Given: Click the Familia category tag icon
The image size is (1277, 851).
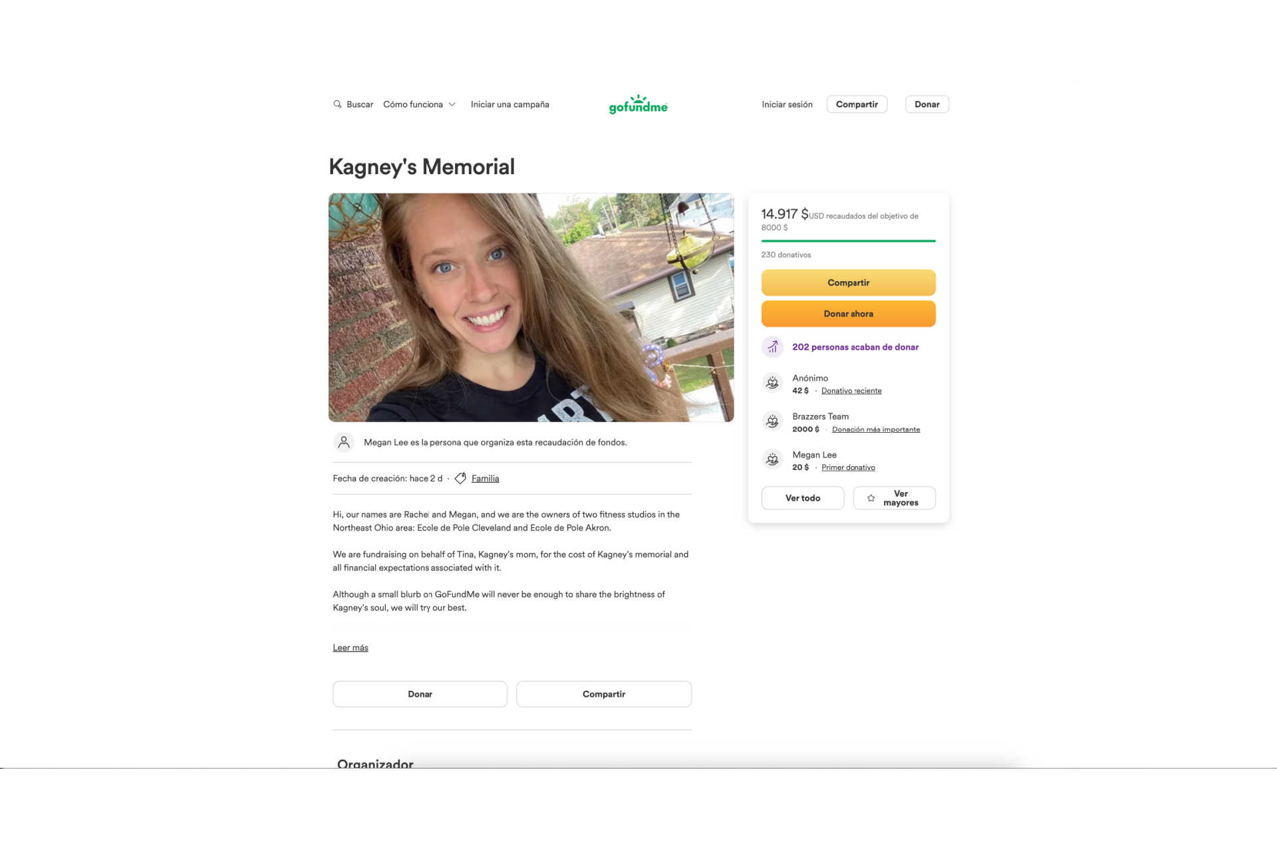Looking at the screenshot, I should coord(460,478).
